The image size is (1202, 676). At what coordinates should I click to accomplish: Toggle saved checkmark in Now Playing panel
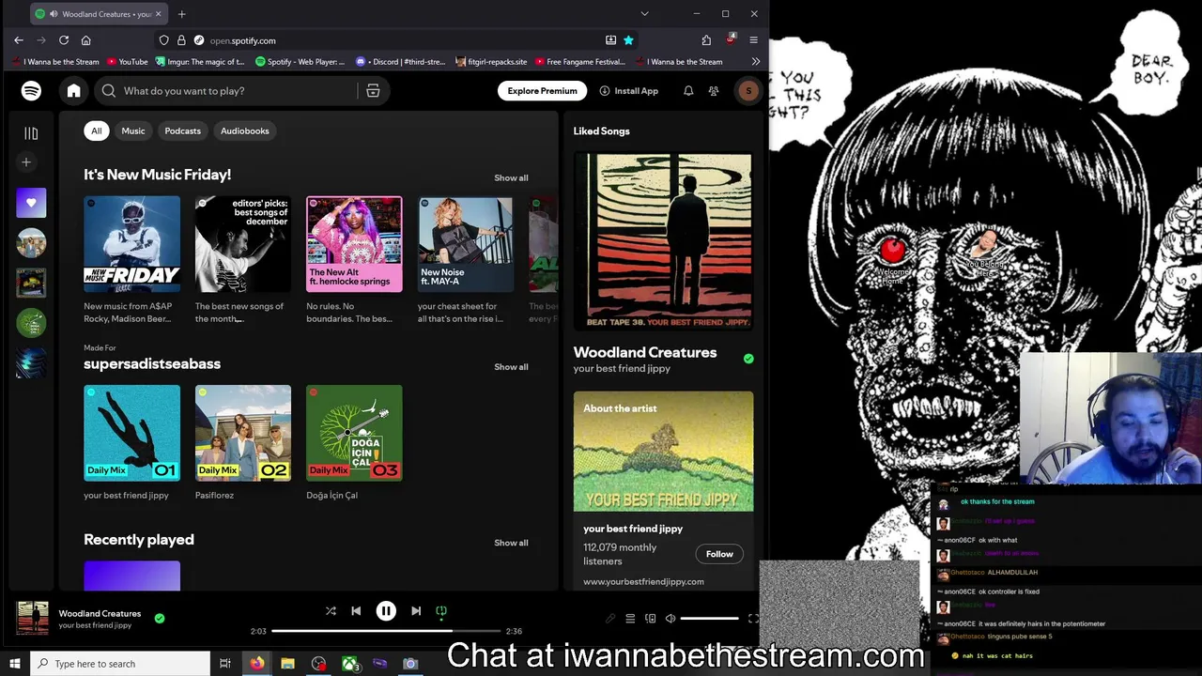(748, 359)
